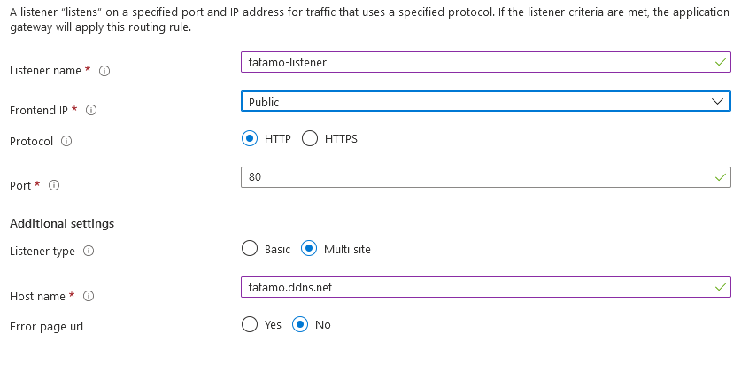The image size is (741, 365).
Task: Expand the Frontend IP dropdown chevron
Action: pyautogui.click(x=718, y=102)
